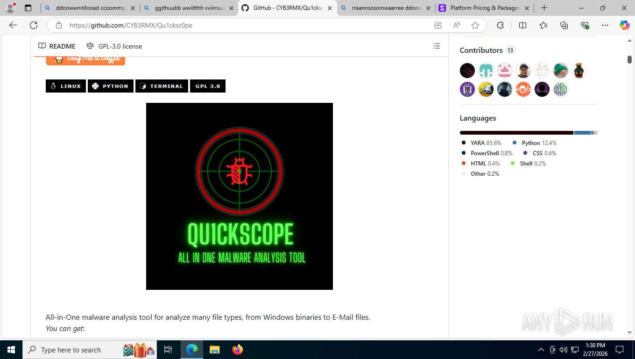Switch to the Platform Pricing & Packages tab
Screen dimensions: 635x359
(485, 8)
